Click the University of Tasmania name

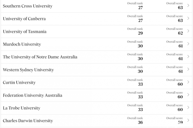[25, 31]
